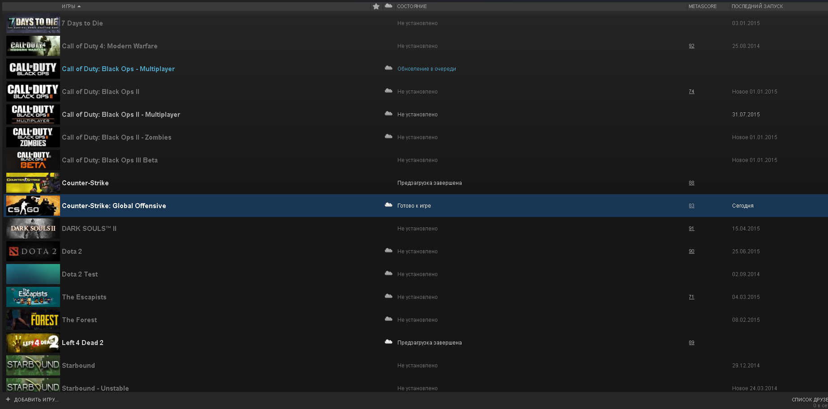Select 7 Days to Die thumbnail
The width and height of the screenshot is (828, 409).
33,23
